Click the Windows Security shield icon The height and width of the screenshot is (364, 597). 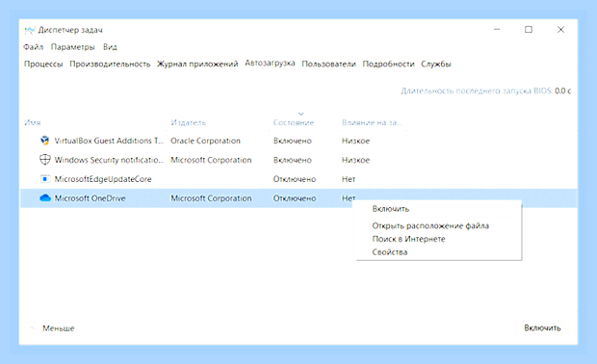45,160
